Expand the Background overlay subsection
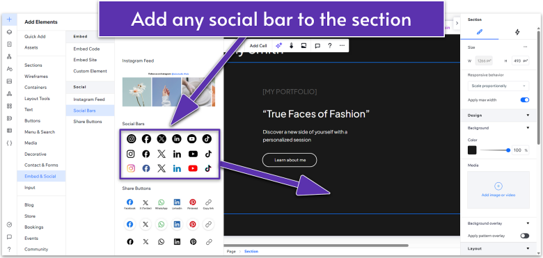This screenshot has width=543, height=258. [x=528, y=223]
